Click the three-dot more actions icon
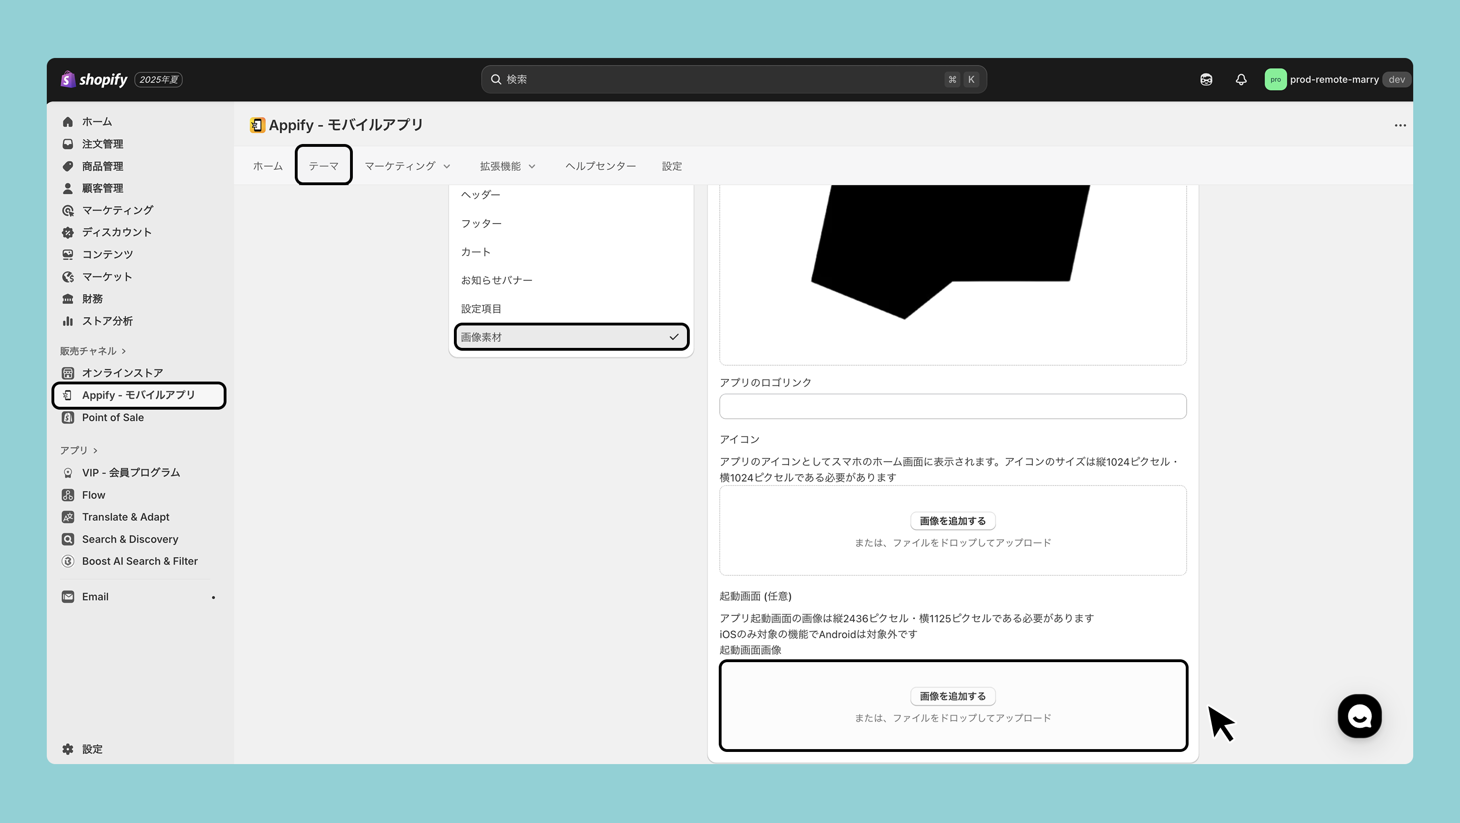 [x=1400, y=125]
